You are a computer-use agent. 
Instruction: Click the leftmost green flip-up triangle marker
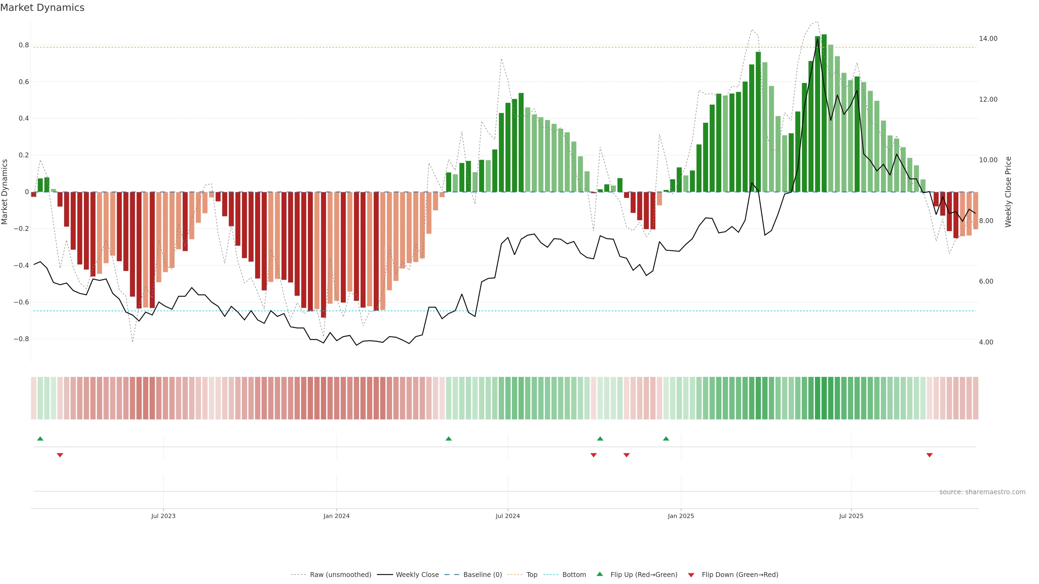pyautogui.click(x=40, y=439)
